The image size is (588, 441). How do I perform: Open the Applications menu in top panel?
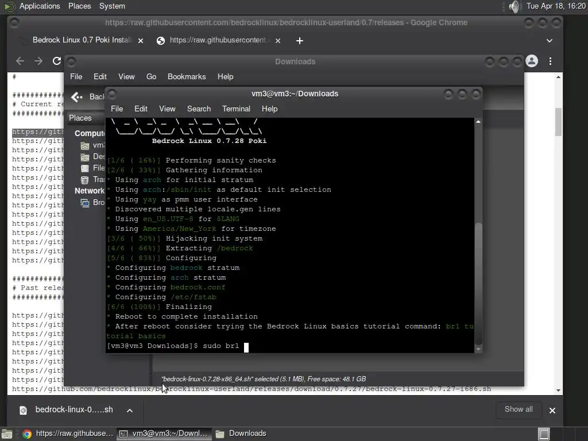pyautogui.click(x=40, y=6)
